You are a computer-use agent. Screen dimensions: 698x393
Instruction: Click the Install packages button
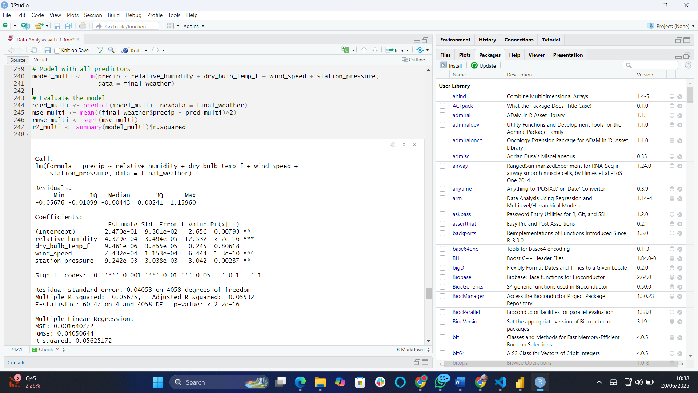coord(451,65)
